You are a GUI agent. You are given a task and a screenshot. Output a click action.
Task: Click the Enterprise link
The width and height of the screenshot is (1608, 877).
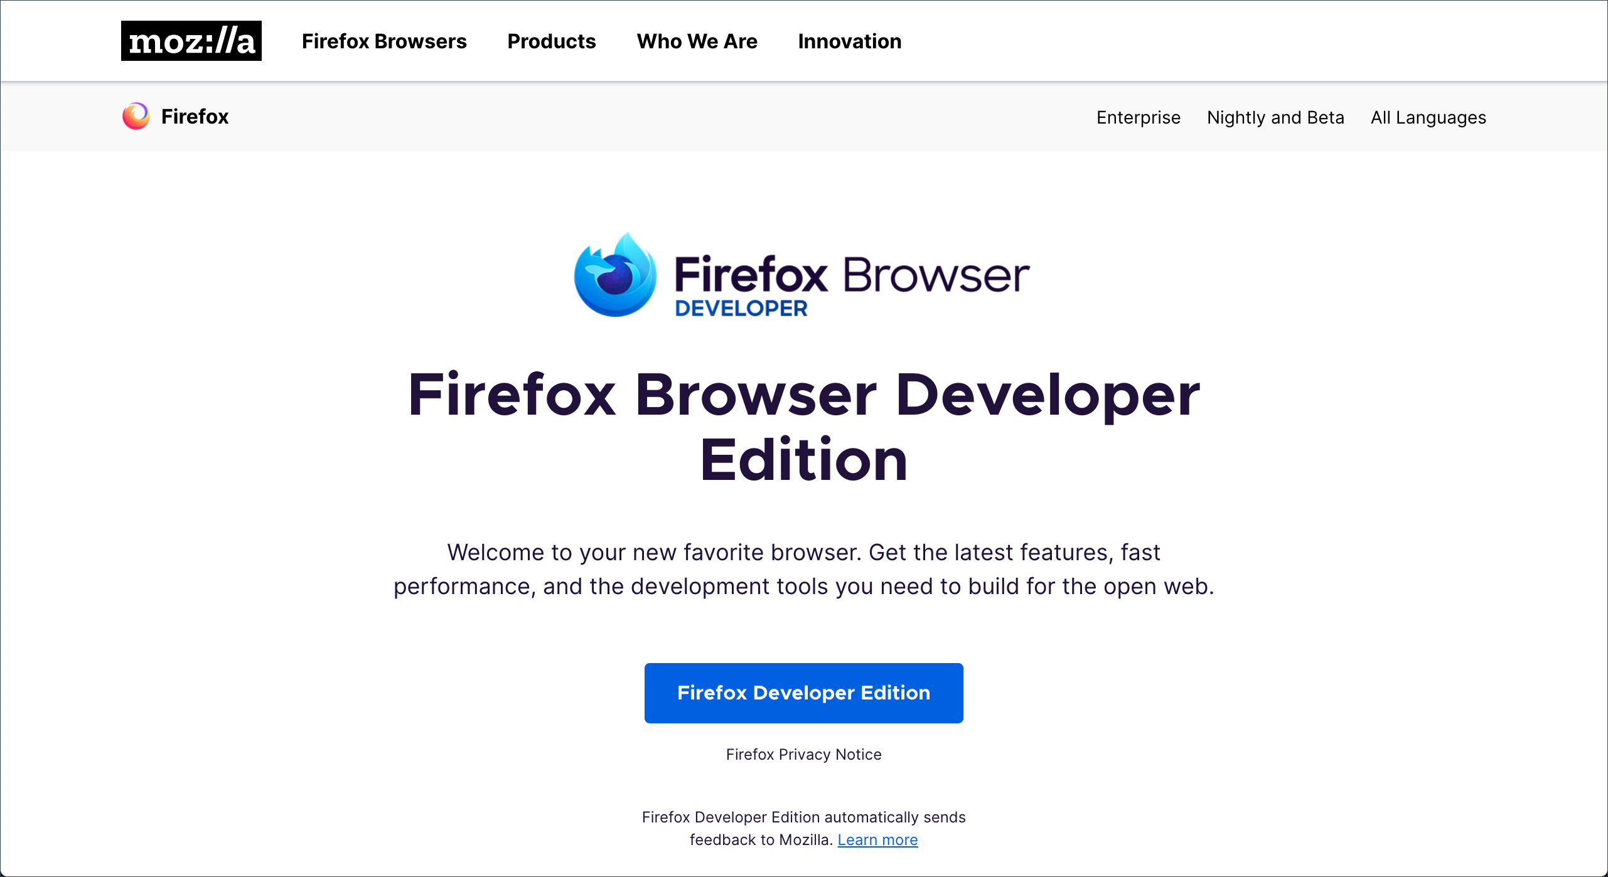(1139, 117)
